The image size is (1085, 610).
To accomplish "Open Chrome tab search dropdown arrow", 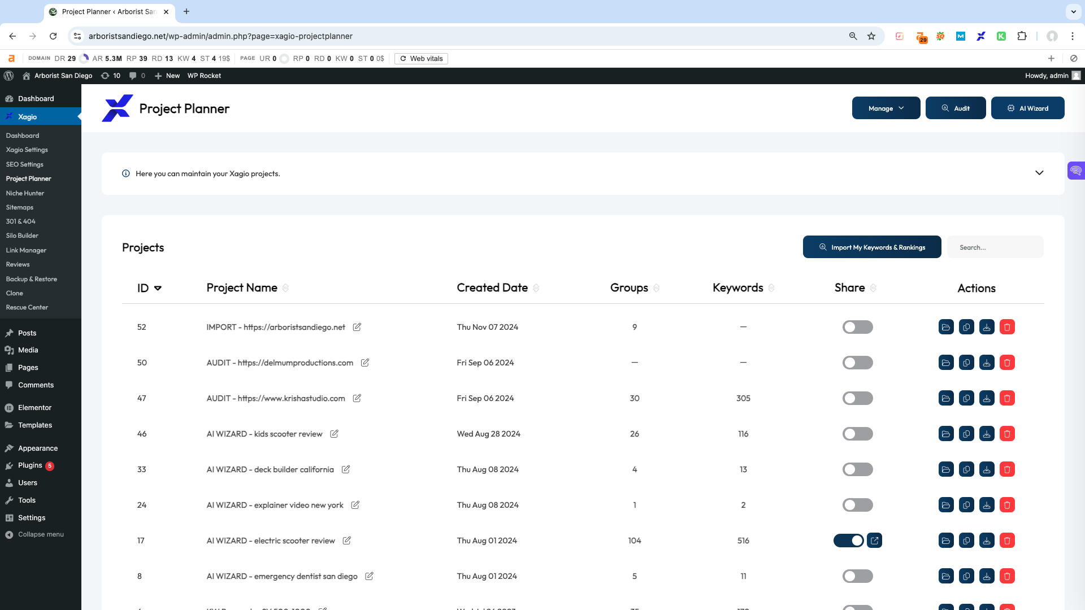I will click(x=1073, y=11).
